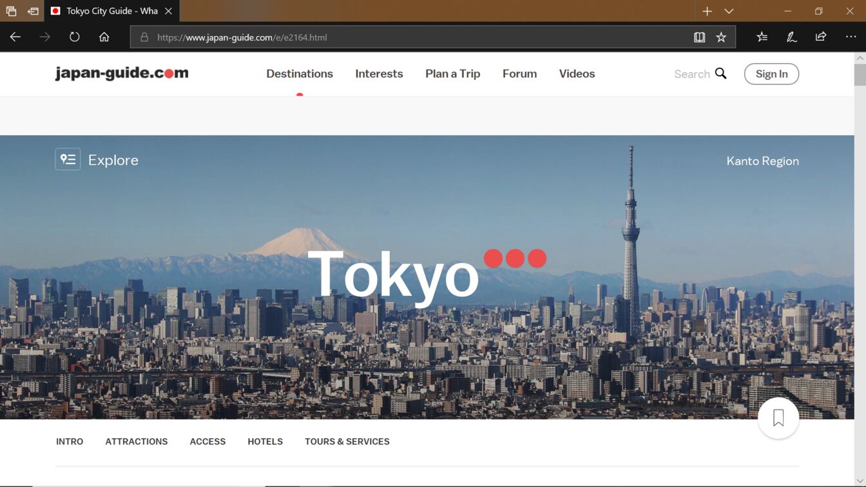Open the favorites hub
Viewport: 866px width, 487px height.
pyautogui.click(x=762, y=37)
